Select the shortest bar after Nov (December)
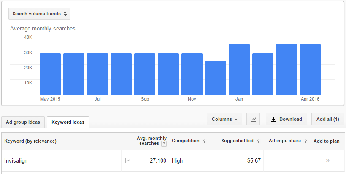Viewport: 346px width, 174px height. (216, 78)
